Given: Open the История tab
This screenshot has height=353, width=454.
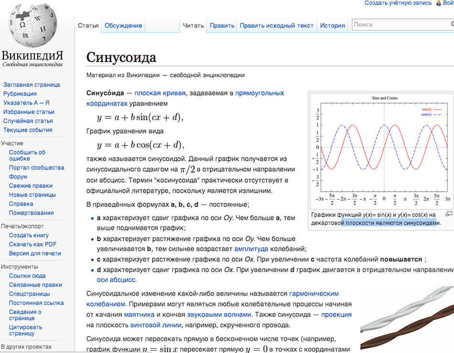Looking at the screenshot, I should pyautogui.click(x=332, y=26).
